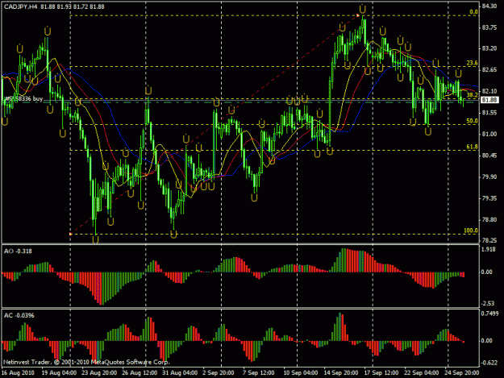Click the 16 Aug 2010 date label

click(18, 373)
